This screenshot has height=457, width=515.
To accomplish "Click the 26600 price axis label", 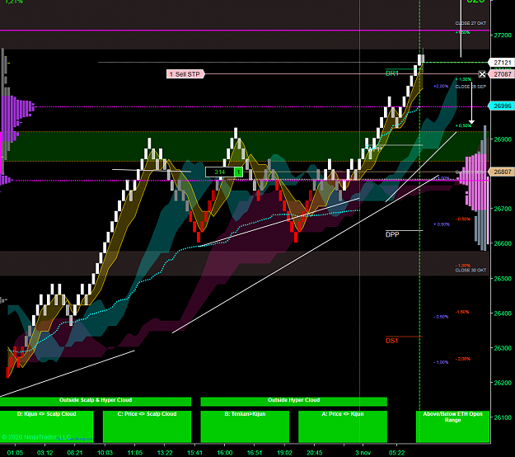I will [503, 243].
